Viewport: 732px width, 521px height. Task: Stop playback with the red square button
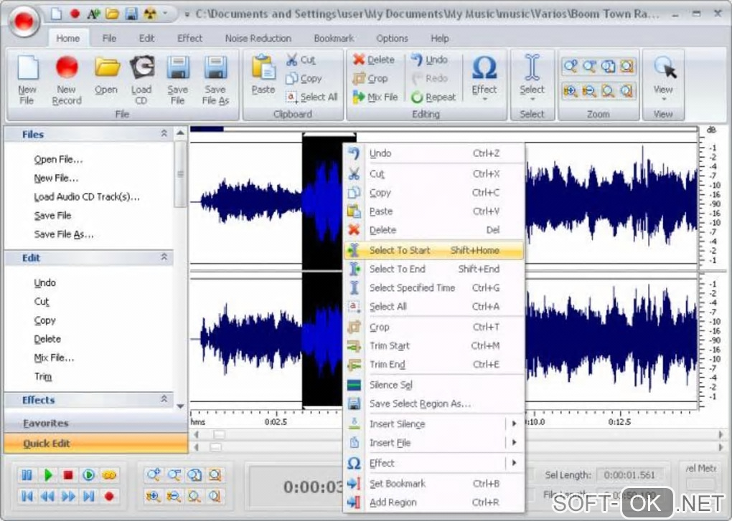pyautogui.click(x=68, y=475)
